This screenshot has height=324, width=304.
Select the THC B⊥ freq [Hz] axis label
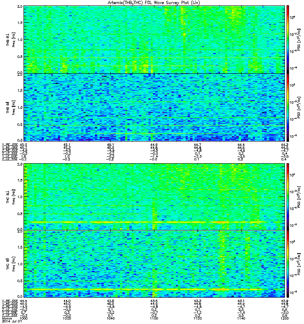click(11, 197)
